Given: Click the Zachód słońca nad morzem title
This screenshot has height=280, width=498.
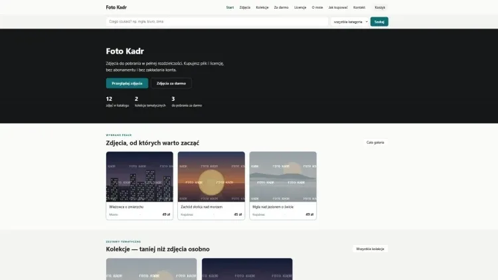Looking at the screenshot, I should [202, 206].
